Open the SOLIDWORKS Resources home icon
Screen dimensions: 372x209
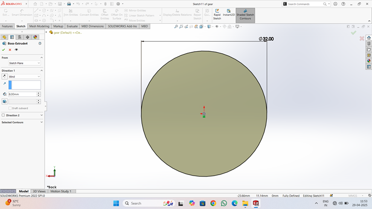tap(369, 38)
